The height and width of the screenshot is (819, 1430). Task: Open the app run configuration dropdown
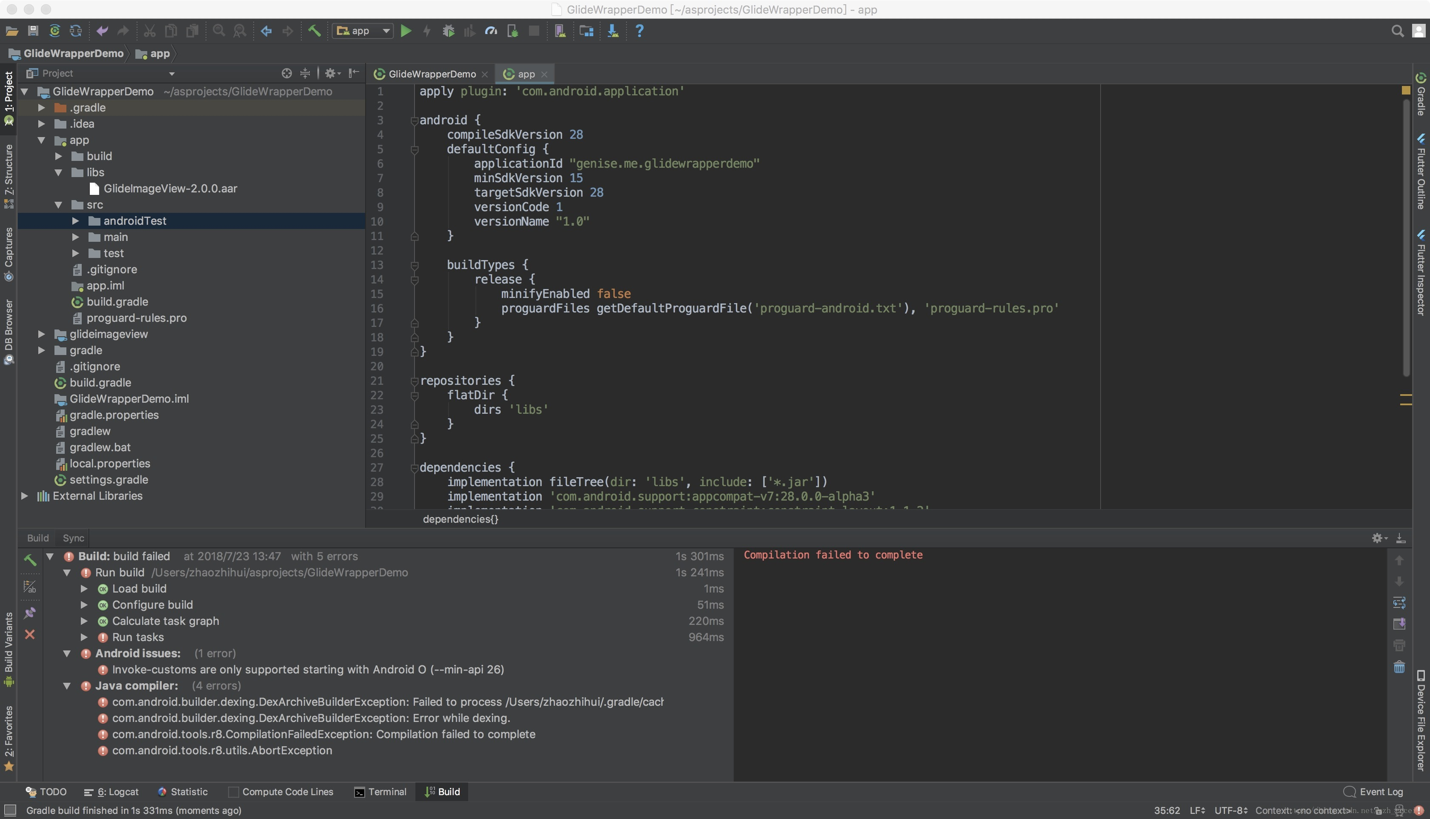[x=363, y=31]
